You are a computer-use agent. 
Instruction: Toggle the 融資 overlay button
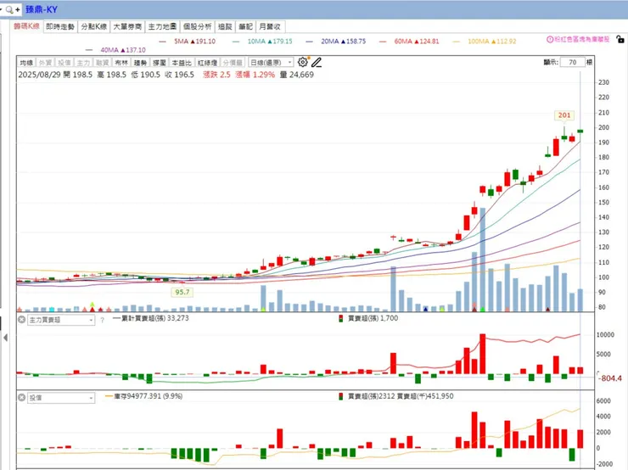[102, 63]
